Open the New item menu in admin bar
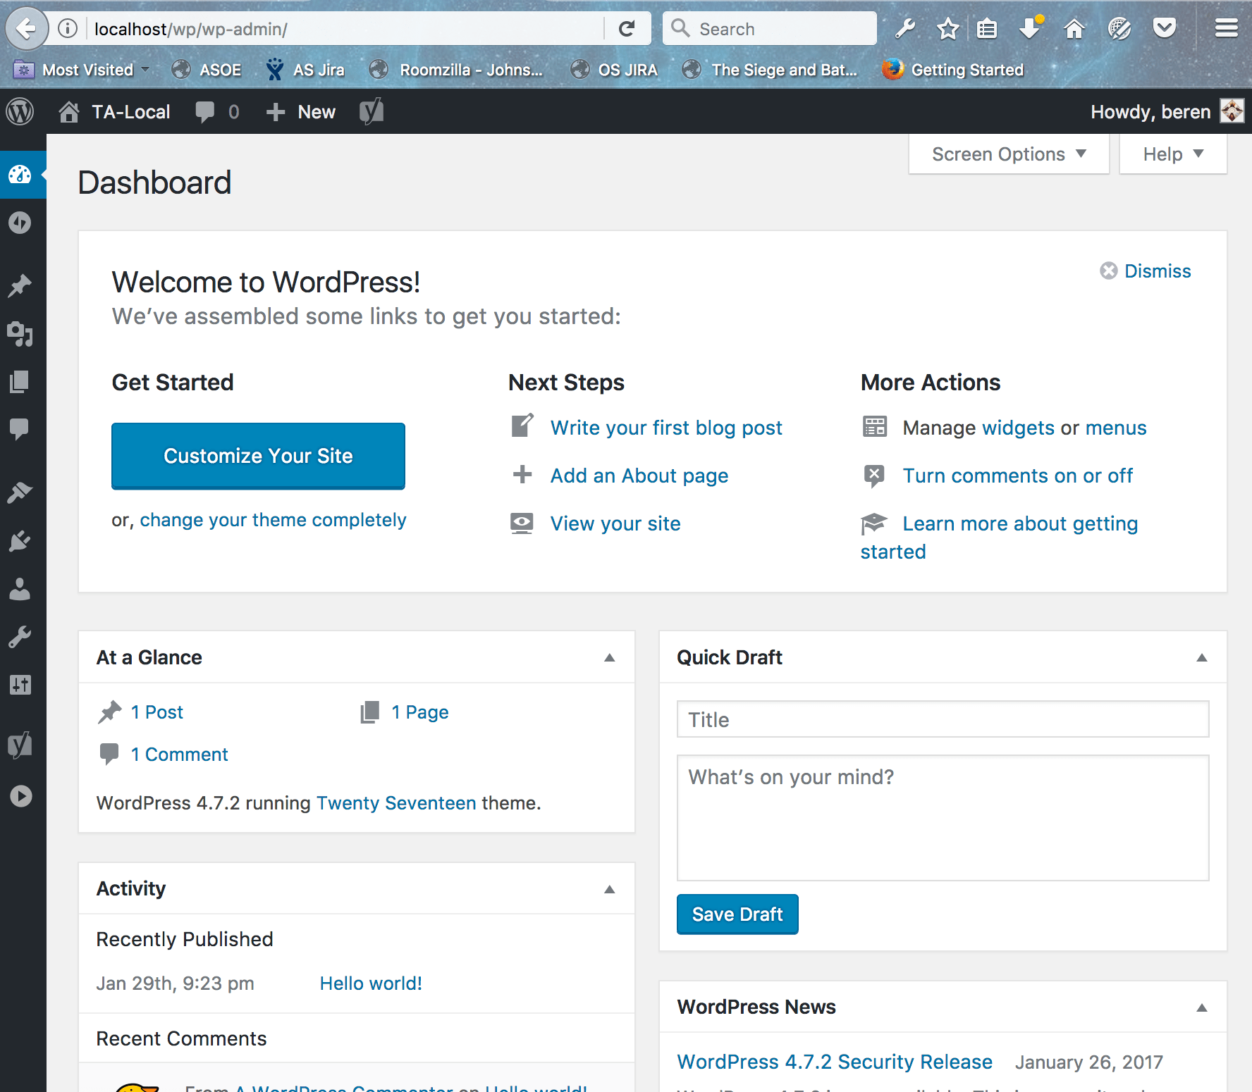Image resolution: width=1252 pixels, height=1092 pixels. coord(300,111)
